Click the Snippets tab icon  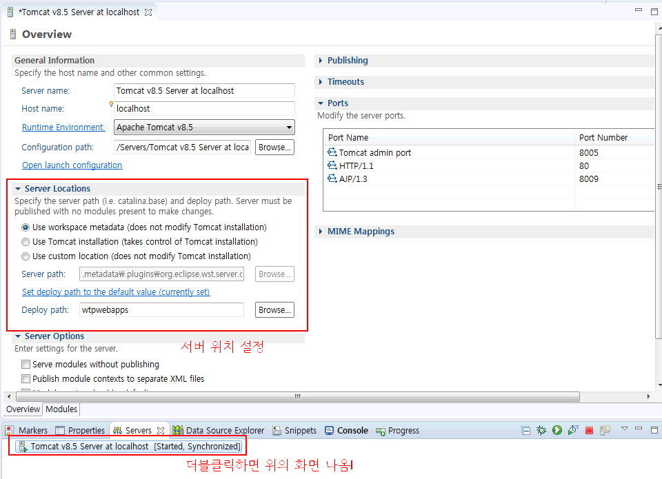tap(277, 431)
